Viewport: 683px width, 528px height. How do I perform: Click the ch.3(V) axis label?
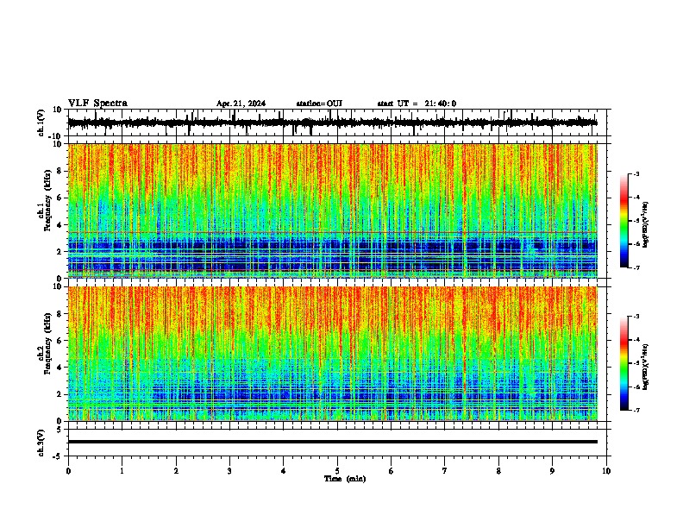41,443
